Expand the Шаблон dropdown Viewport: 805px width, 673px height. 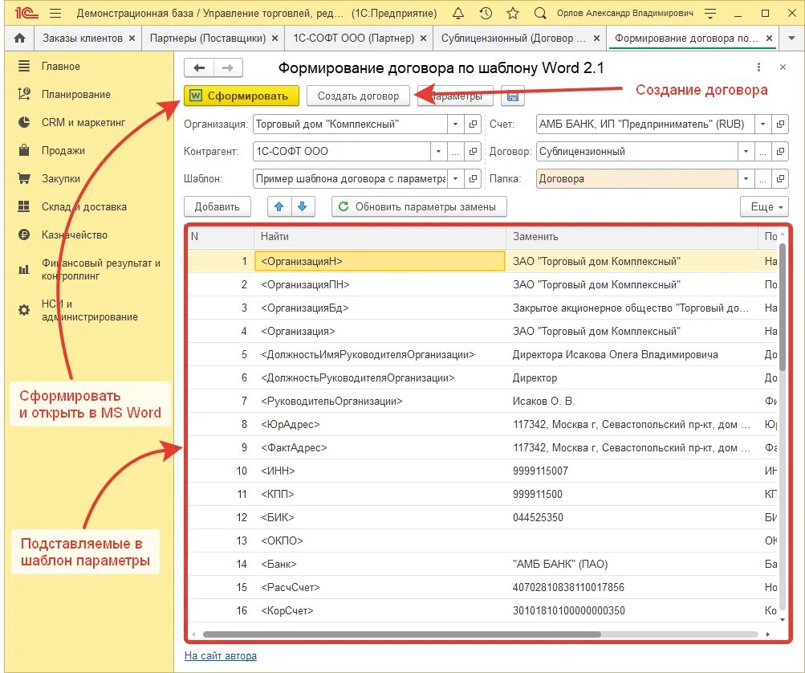click(x=455, y=179)
